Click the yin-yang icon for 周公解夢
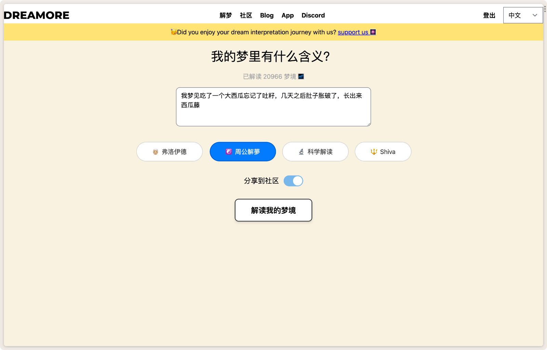 229,152
